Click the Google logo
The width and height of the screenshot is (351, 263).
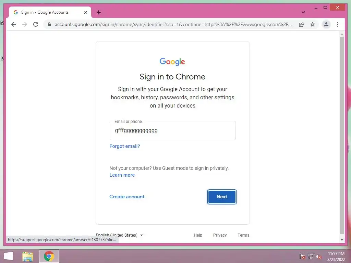pos(172,62)
